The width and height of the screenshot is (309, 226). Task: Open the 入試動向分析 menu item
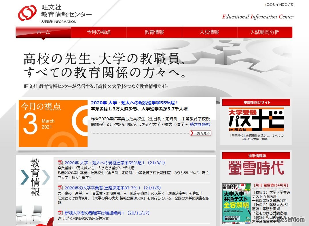click(265, 33)
